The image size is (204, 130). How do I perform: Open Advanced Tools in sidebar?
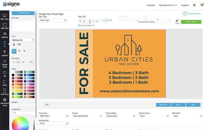pyautogui.click(x=5, y=102)
